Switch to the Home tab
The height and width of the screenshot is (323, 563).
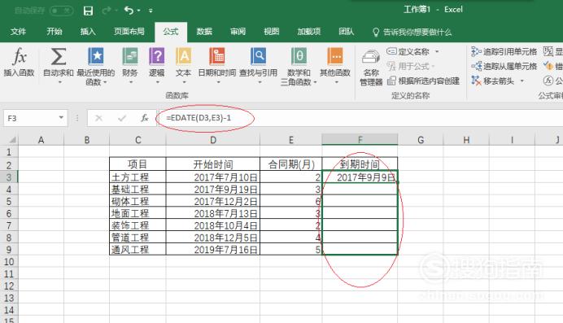[55, 32]
